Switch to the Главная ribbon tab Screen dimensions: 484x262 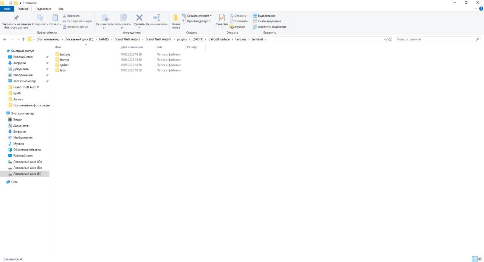point(23,9)
